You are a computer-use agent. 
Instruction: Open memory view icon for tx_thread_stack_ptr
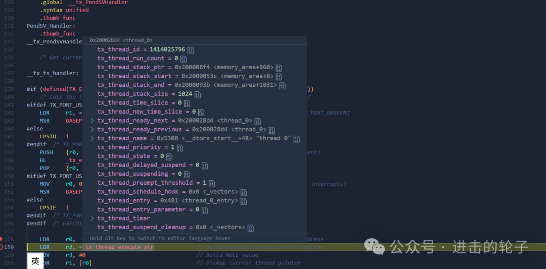pyautogui.click(x=279, y=68)
